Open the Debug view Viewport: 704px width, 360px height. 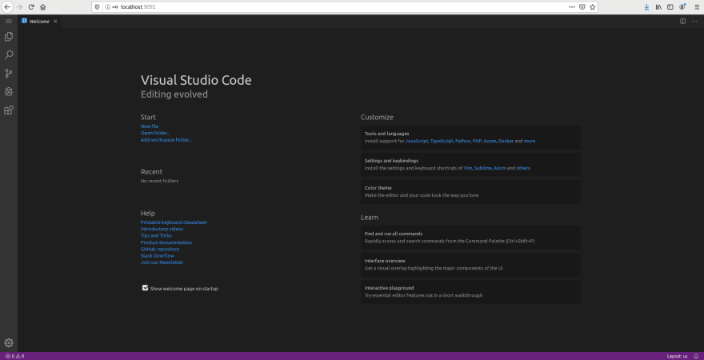pyautogui.click(x=9, y=91)
